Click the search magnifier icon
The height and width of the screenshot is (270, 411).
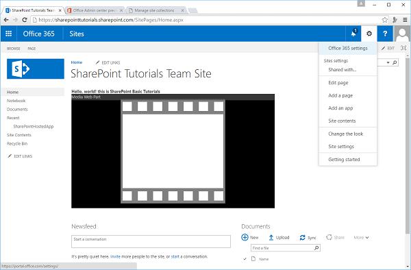pos(395,62)
